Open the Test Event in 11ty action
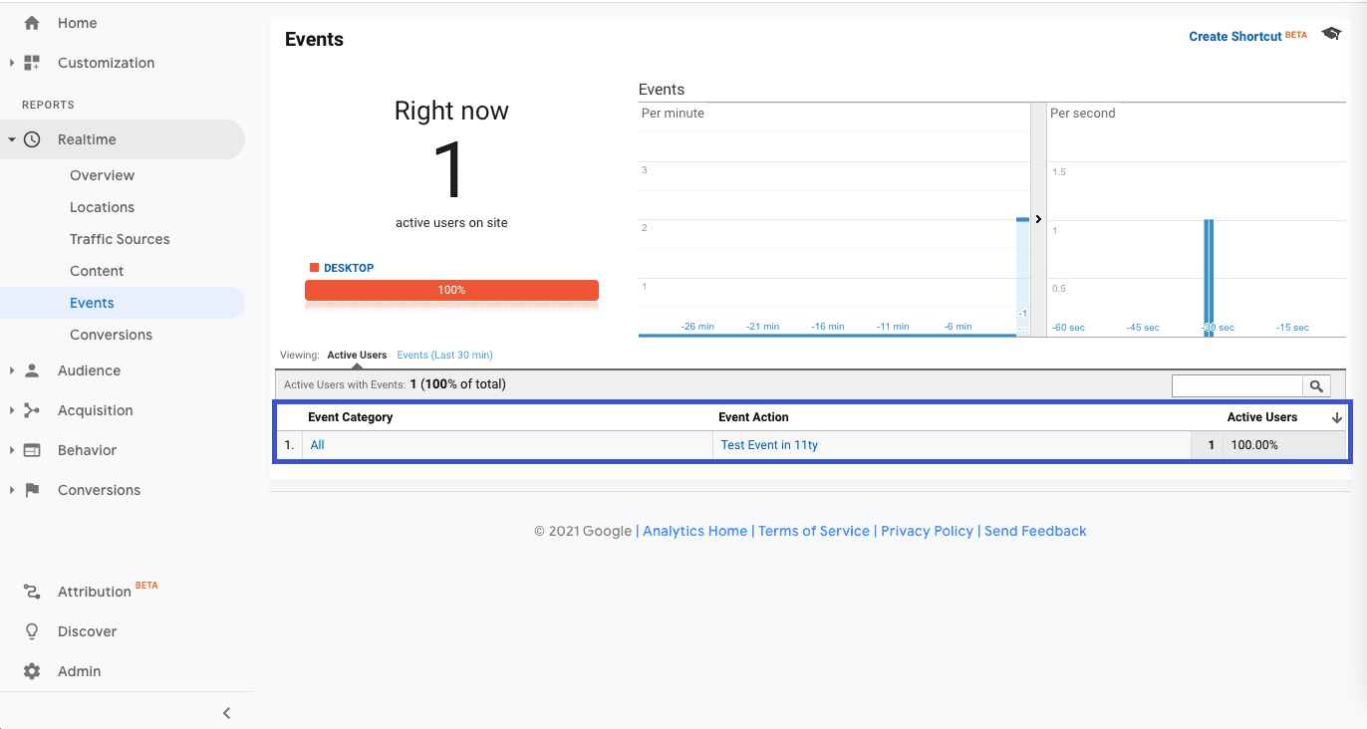Viewport: 1367px width, 729px height. (x=768, y=445)
